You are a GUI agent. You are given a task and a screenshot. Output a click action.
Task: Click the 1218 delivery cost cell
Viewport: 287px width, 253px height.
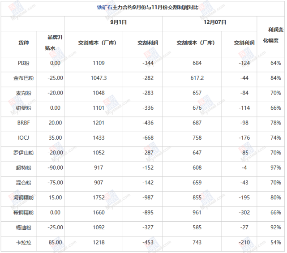pyautogui.click(x=99, y=242)
